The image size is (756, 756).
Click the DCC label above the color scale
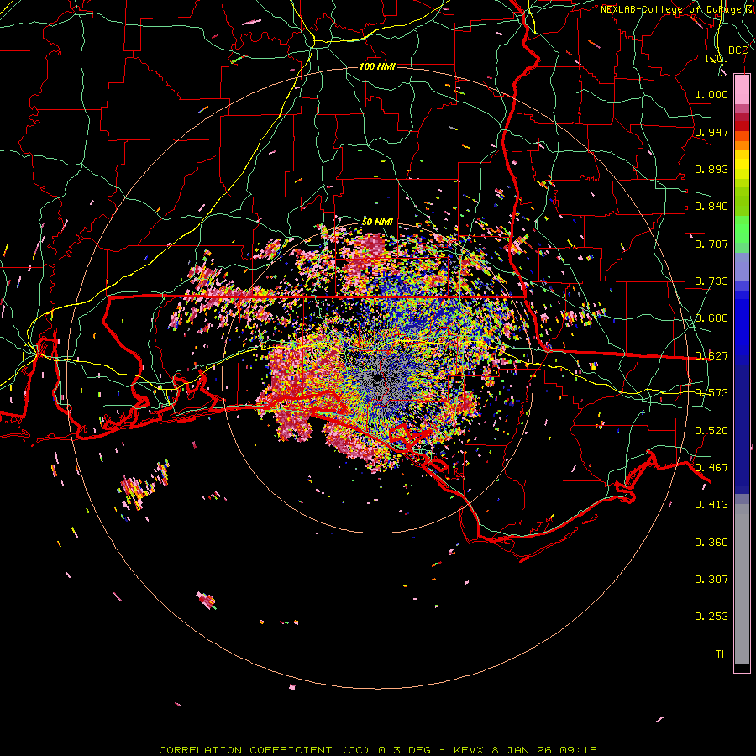[x=738, y=50]
